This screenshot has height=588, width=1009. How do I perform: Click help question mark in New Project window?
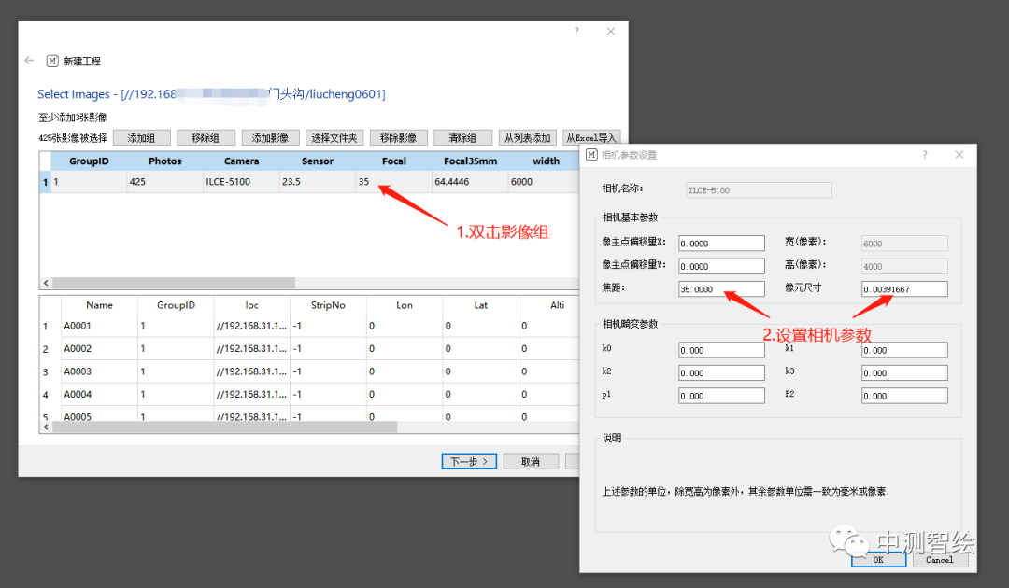576,32
